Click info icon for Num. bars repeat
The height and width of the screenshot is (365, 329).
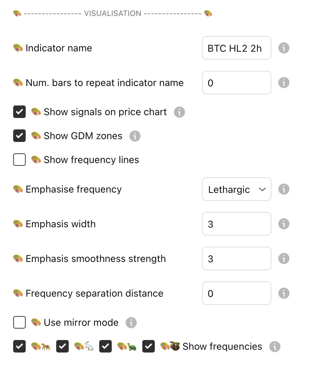[x=284, y=83]
